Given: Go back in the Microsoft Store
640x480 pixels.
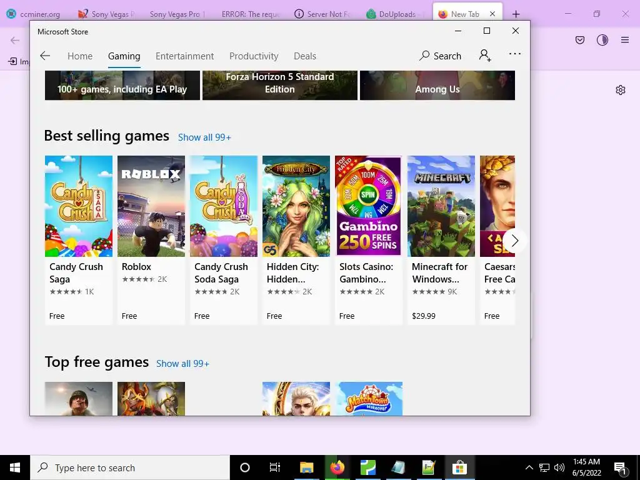Looking at the screenshot, I should coord(45,56).
